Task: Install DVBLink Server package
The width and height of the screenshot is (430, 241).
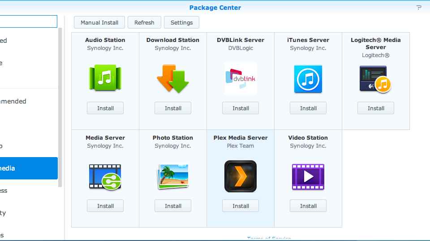Action: click(x=241, y=108)
